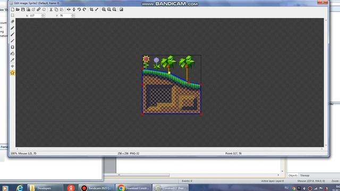This screenshot has width=340, height=191.
Task: Click the Cut scissors icon
Action: point(51,10)
